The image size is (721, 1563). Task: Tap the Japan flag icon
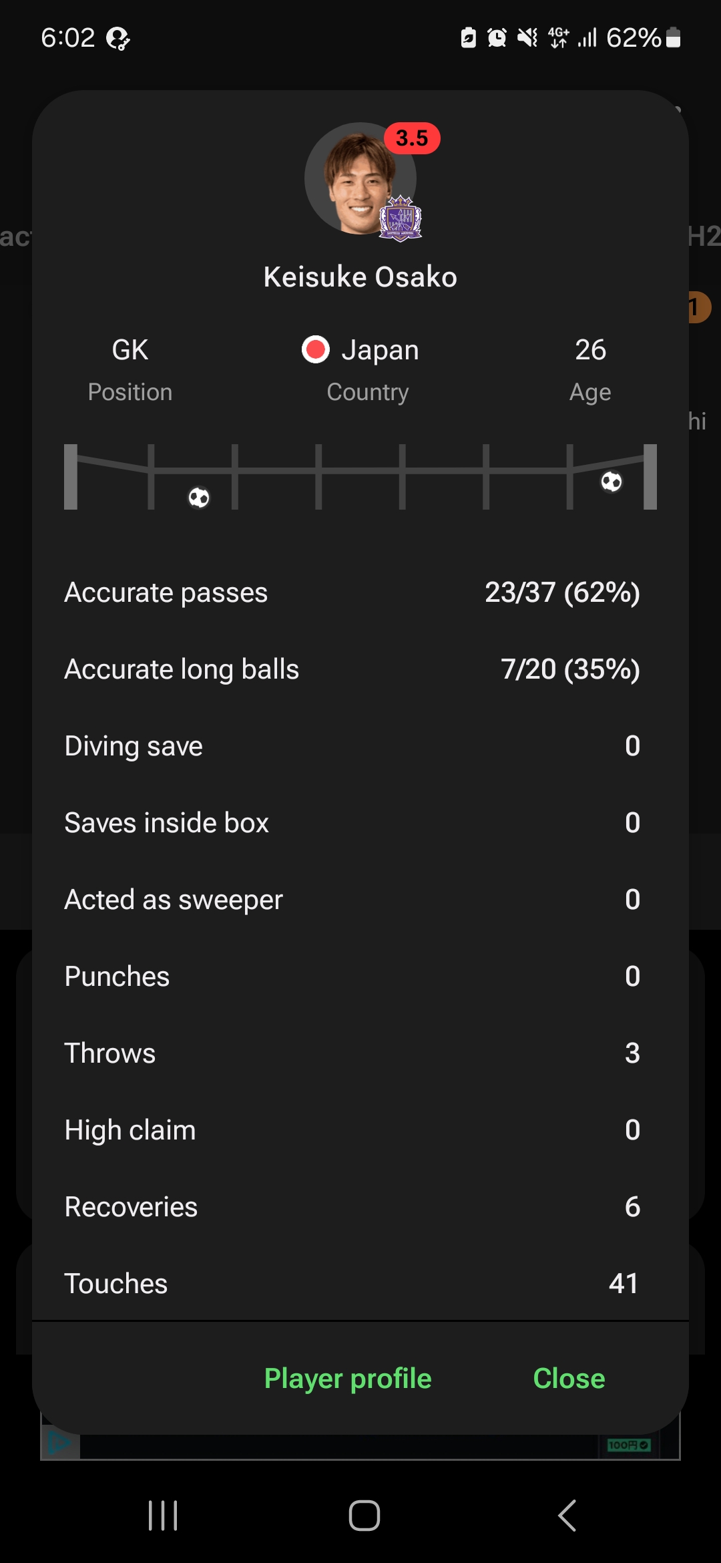pyautogui.click(x=315, y=349)
